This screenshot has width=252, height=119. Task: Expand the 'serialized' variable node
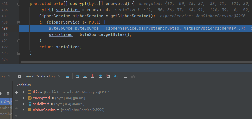24,104
